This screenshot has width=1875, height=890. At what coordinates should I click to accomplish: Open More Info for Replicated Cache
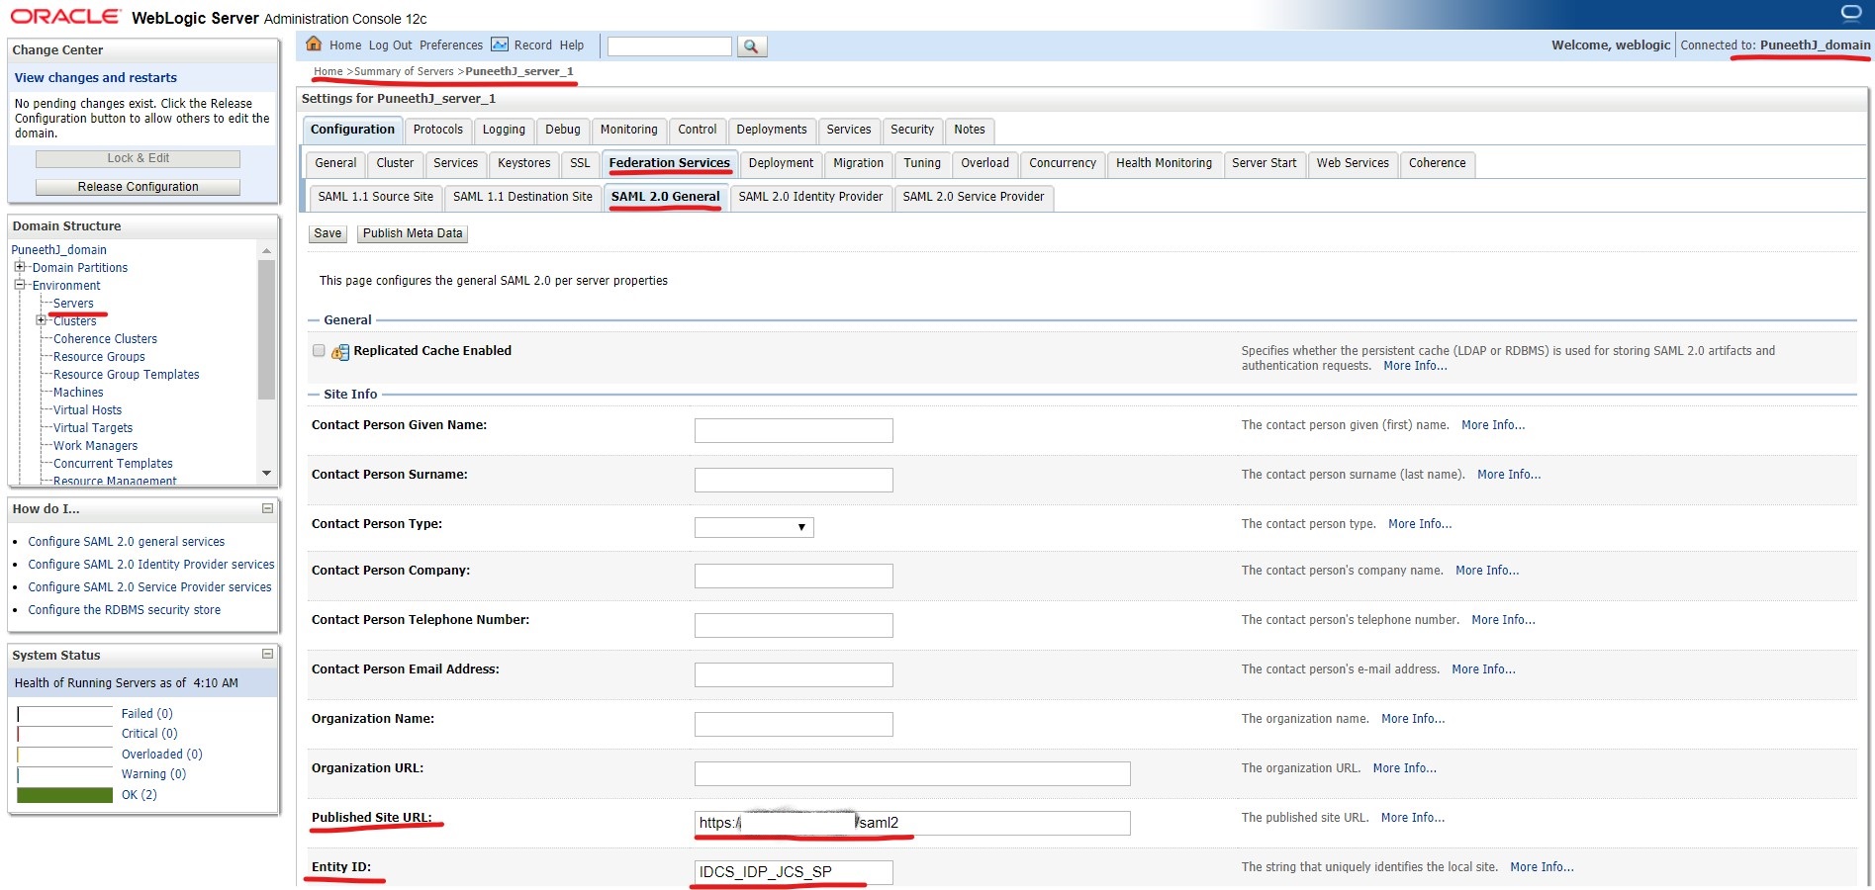click(x=1415, y=366)
